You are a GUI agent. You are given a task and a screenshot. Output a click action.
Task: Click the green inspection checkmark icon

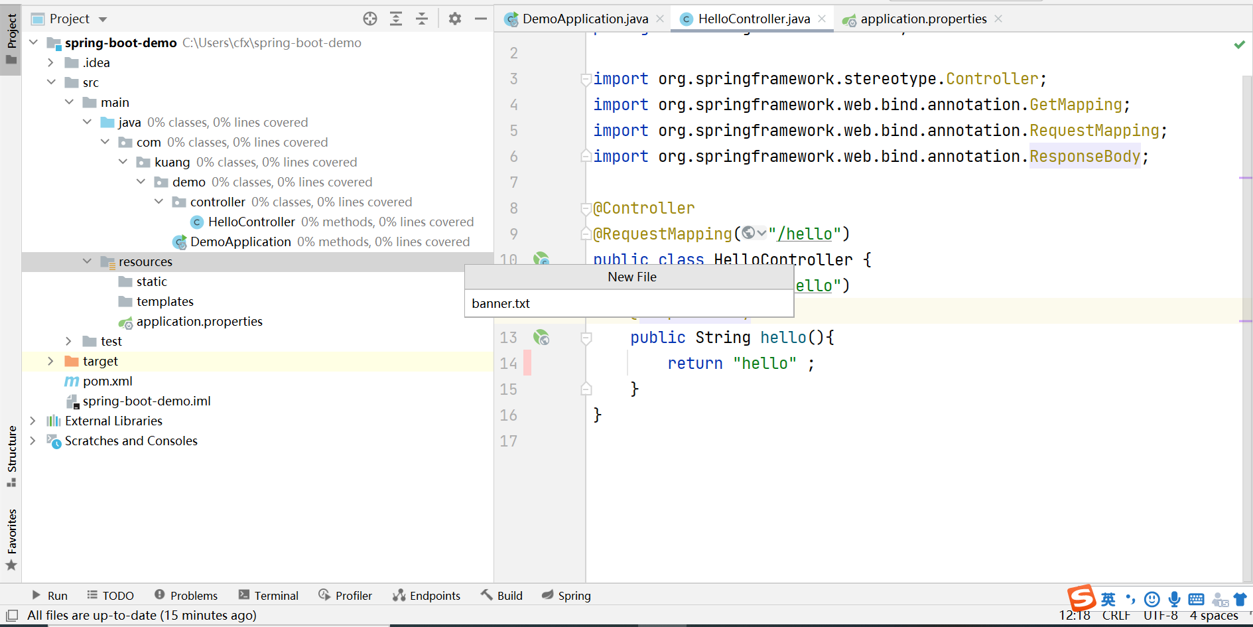tap(1239, 44)
